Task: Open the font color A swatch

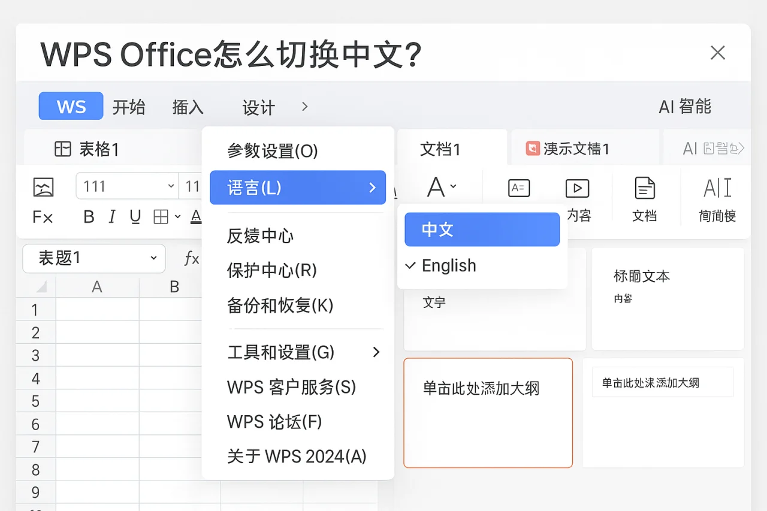Action: point(196,217)
